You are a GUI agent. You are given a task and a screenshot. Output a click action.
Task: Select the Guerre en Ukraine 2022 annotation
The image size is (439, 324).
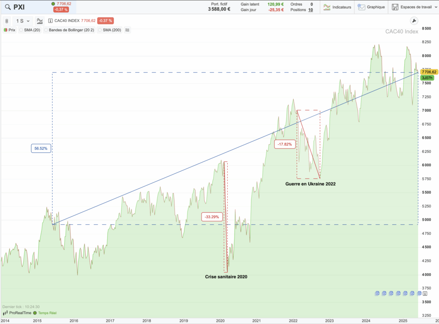click(x=310, y=184)
